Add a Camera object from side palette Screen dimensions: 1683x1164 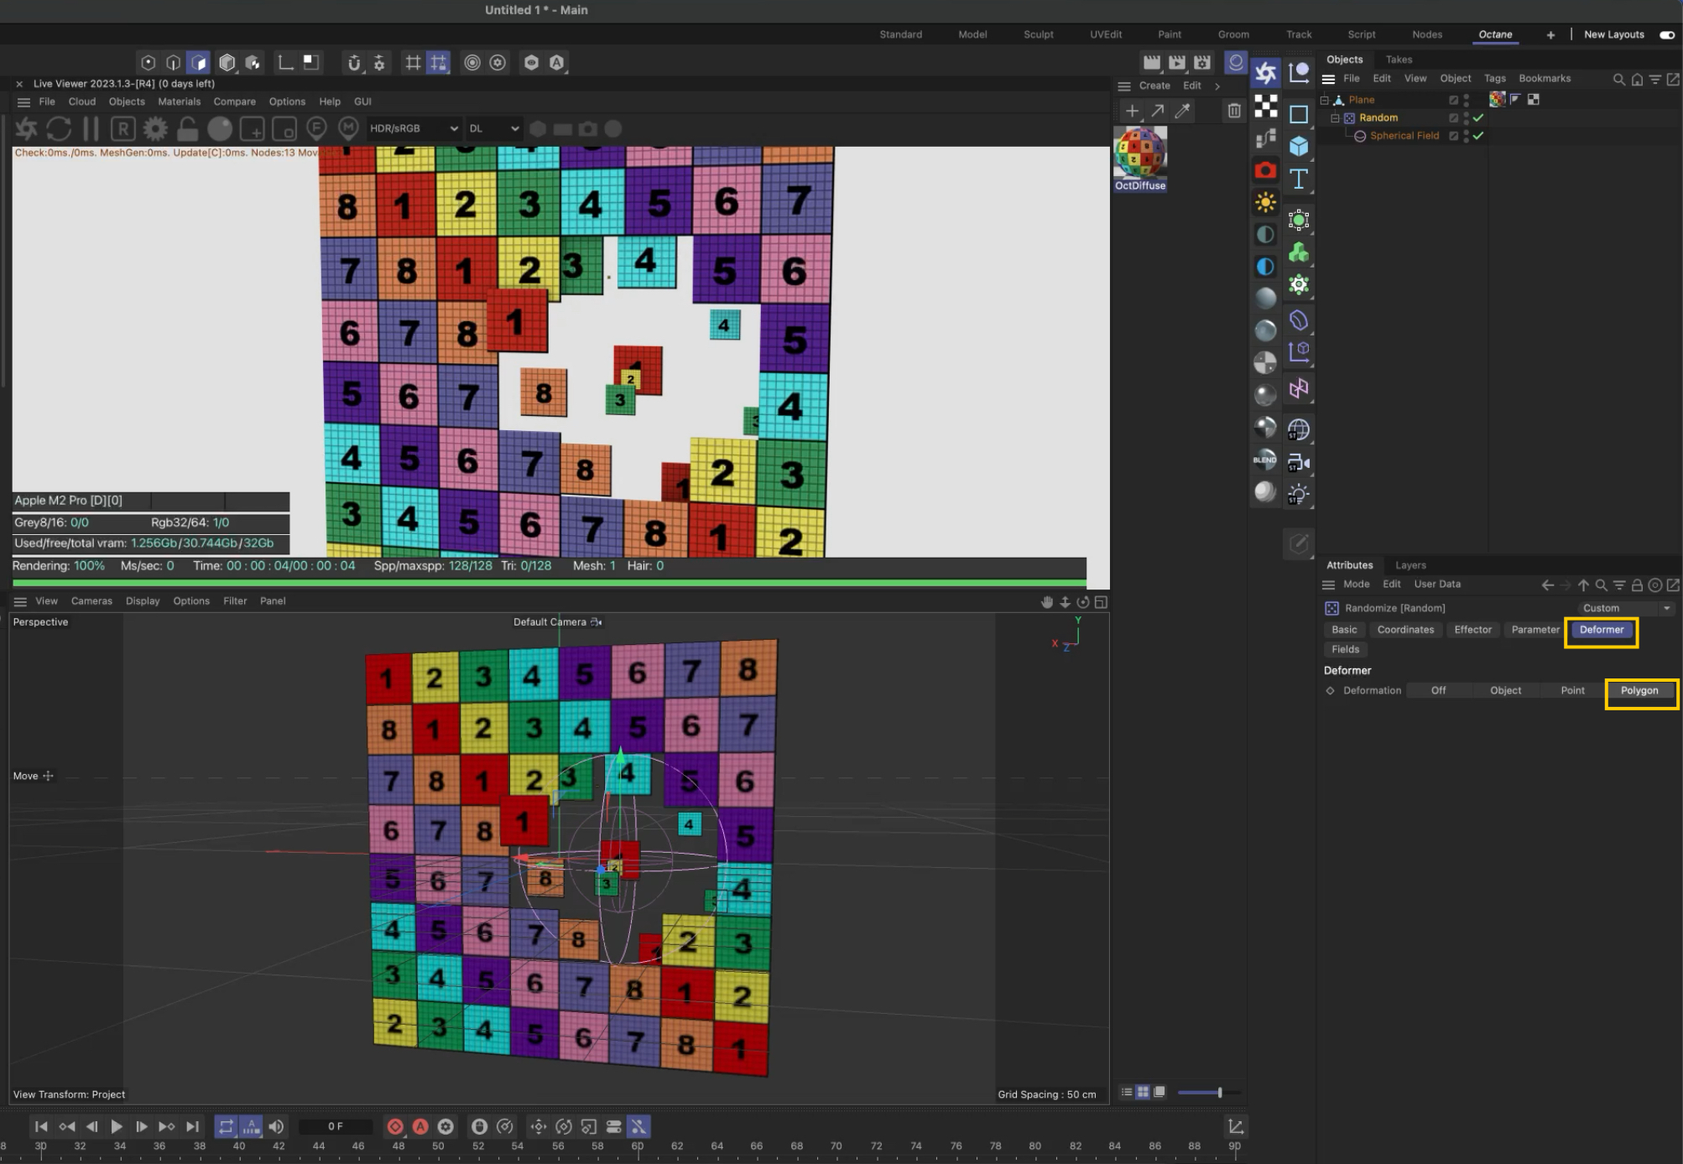[1265, 171]
